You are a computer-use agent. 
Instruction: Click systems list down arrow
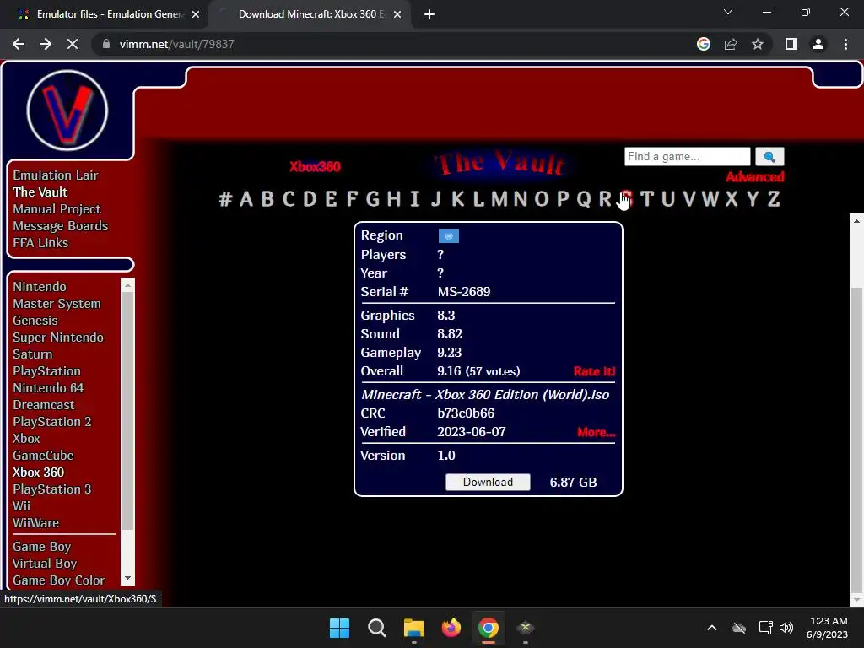[128, 578]
